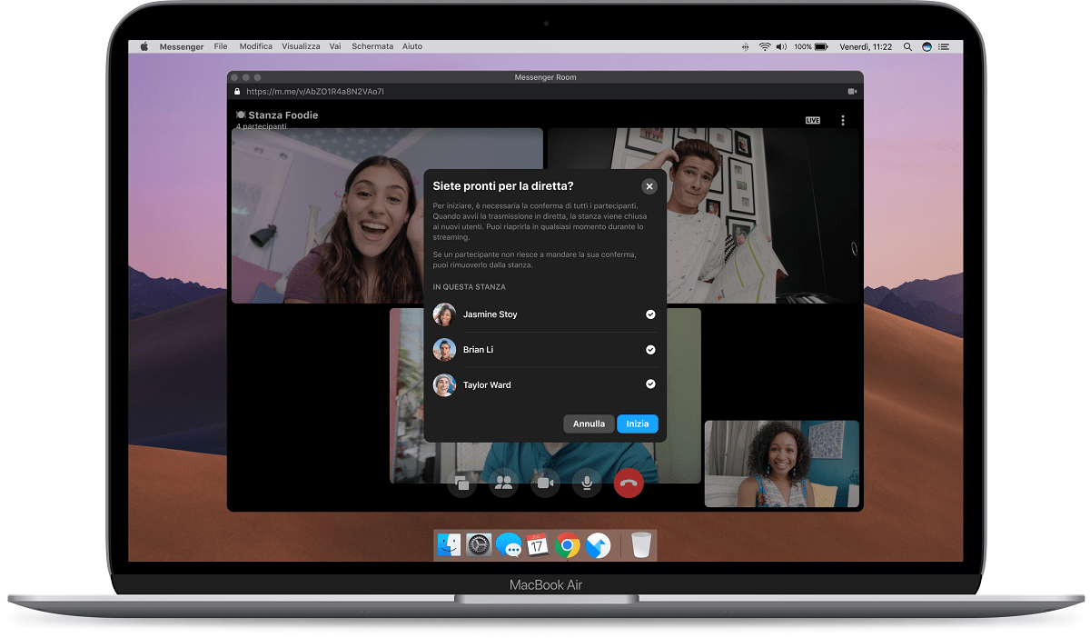1090x638 pixels.
Task: Toggle Jasmine Stoy confirmation checkmark
Action: click(x=650, y=314)
